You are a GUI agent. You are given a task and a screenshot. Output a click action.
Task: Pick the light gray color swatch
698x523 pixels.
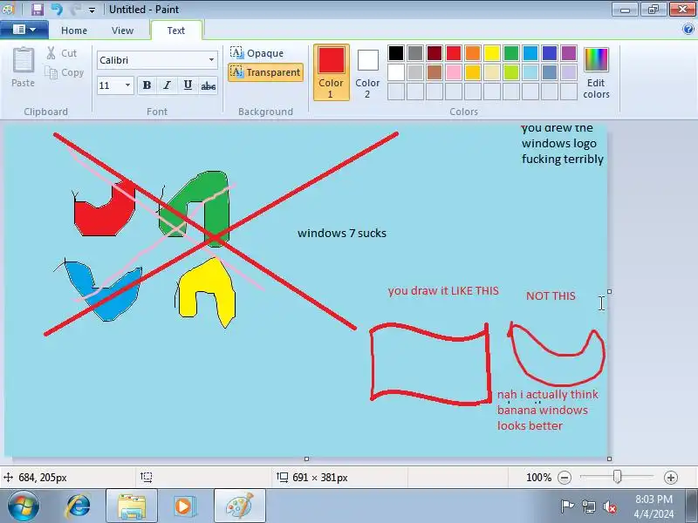coord(415,72)
